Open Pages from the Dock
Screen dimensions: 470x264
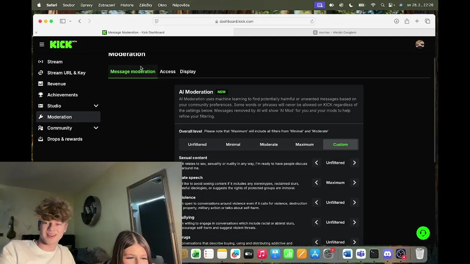coord(301,254)
